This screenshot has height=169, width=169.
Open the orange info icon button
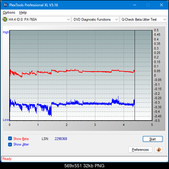coord(158,150)
